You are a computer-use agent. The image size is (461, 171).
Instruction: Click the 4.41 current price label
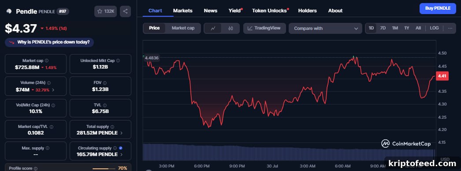(x=442, y=76)
